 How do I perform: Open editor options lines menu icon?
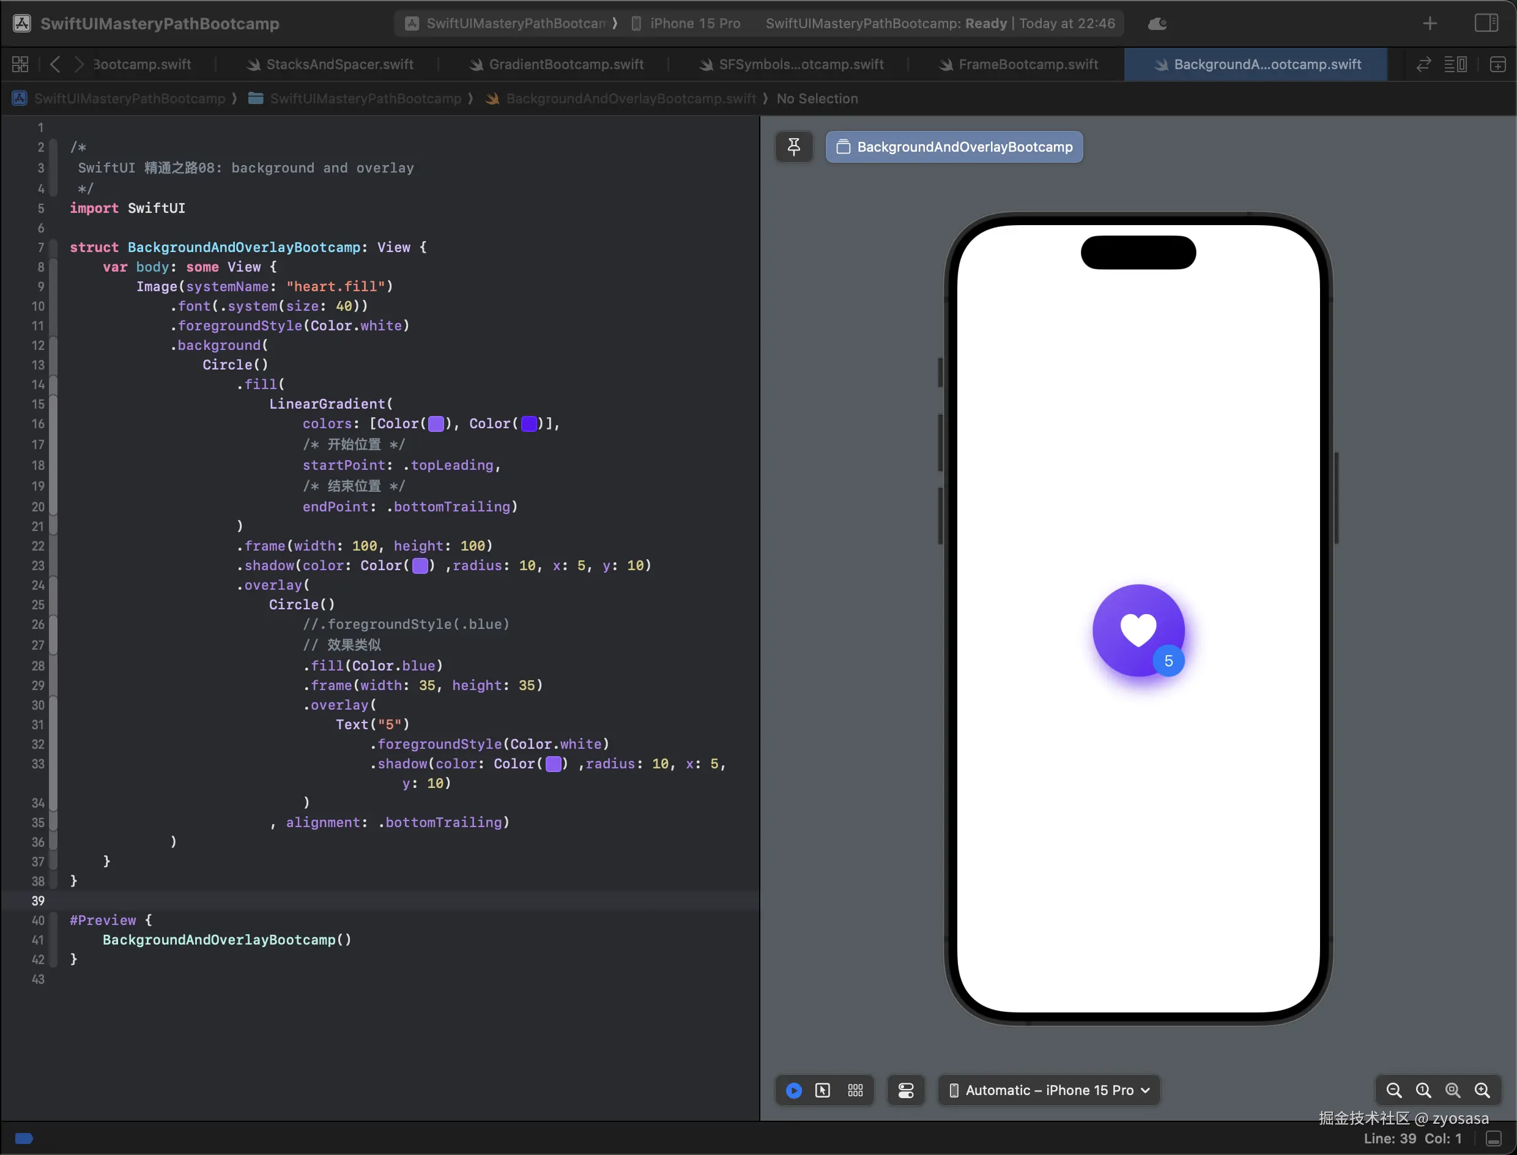pos(1455,65)
